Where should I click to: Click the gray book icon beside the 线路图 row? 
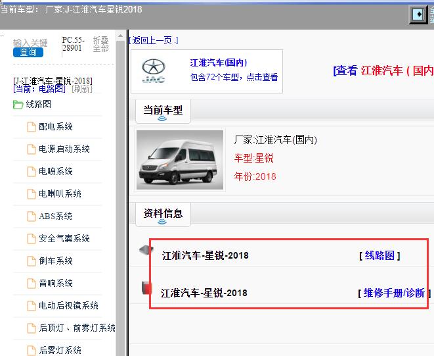pyautogui.click(x=146, y=250)
